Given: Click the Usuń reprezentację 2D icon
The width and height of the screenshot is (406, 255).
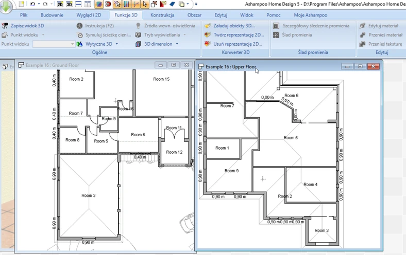Looking at the screenshot, I should (208, 44).
